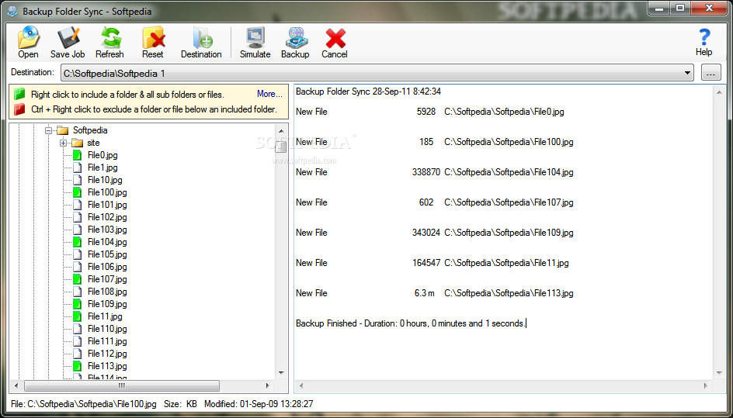
Task: Click the green icon of File104.jpg
Action: coord(77,242)
